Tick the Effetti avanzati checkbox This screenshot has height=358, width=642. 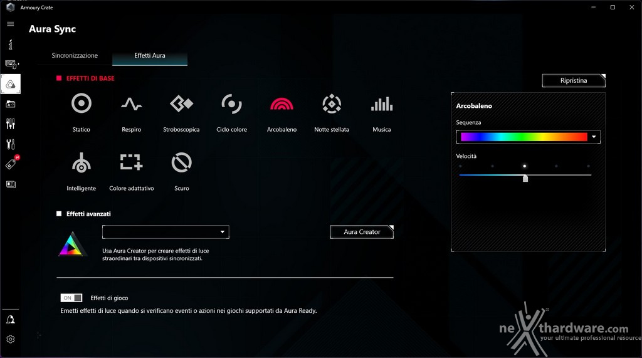(x=59, y=214)
